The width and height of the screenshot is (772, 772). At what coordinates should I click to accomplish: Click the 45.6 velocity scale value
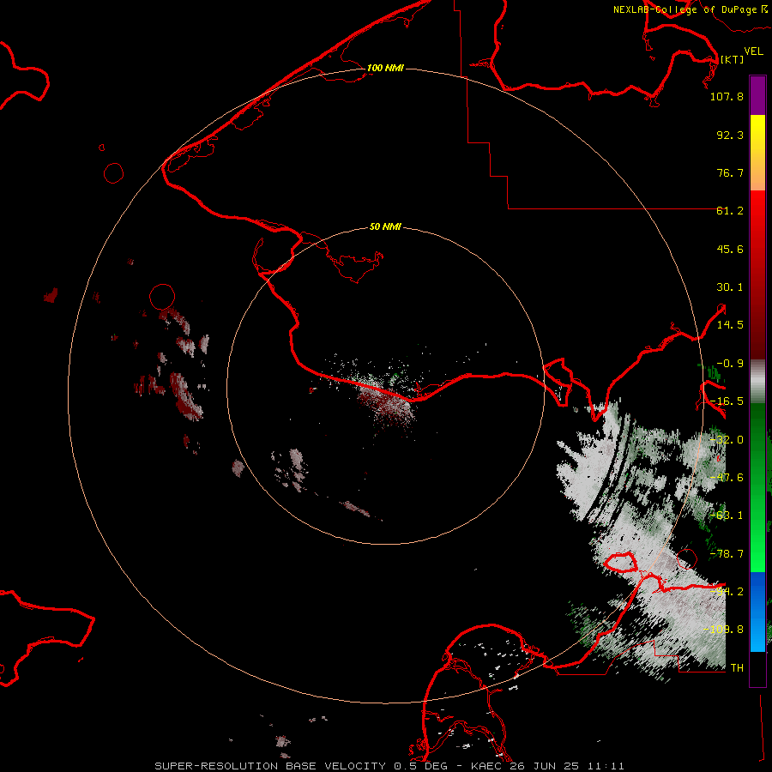coord(730,249)
